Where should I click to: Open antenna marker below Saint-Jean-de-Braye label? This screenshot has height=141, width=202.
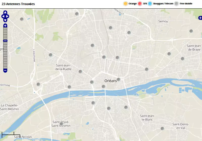(183, 59)
